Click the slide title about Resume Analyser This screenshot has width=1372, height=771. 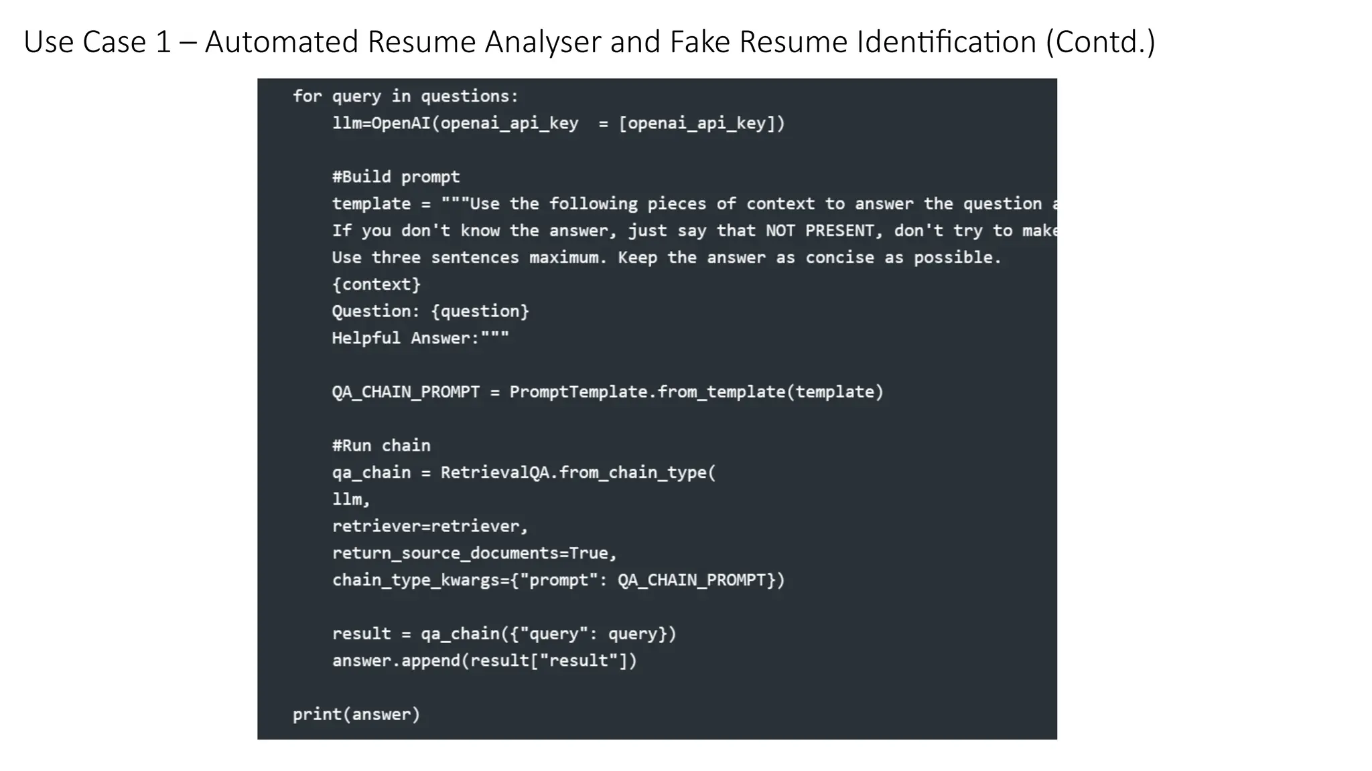click(590, 42)
